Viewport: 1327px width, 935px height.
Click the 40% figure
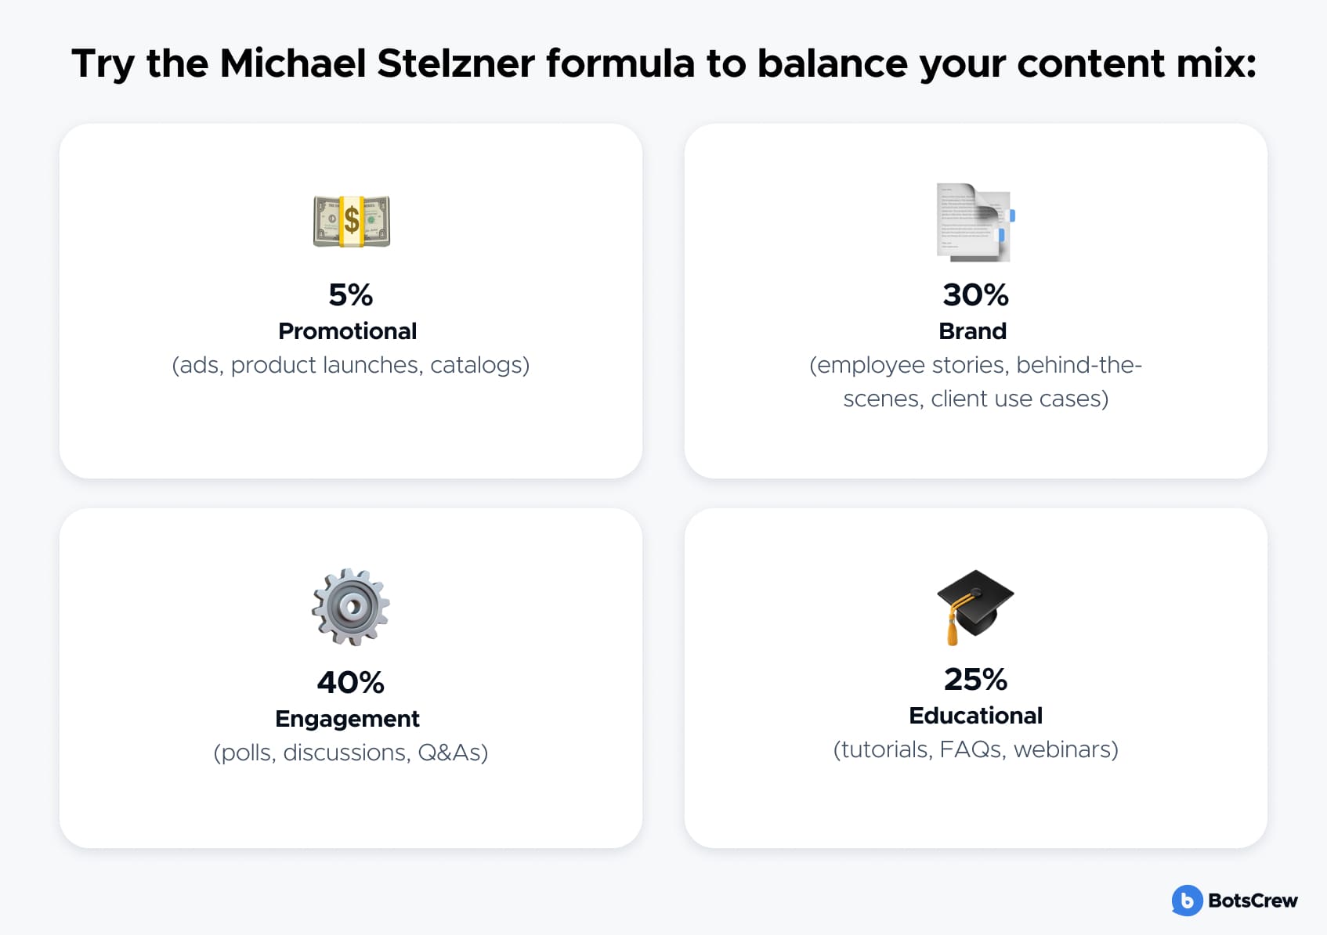pos(350,683)
